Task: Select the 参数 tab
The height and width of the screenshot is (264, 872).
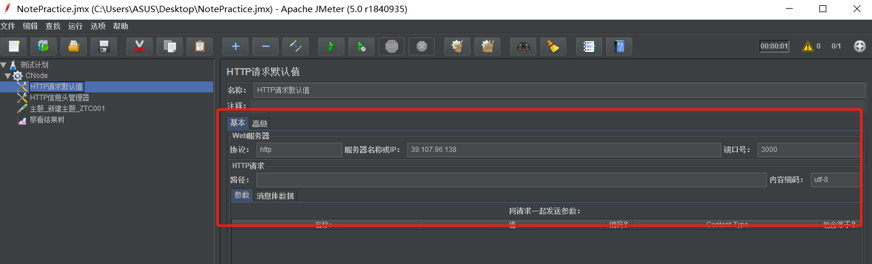Action: [242, 195]
